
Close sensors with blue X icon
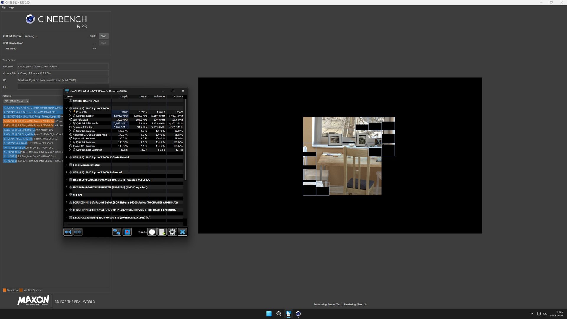point(183,232)
